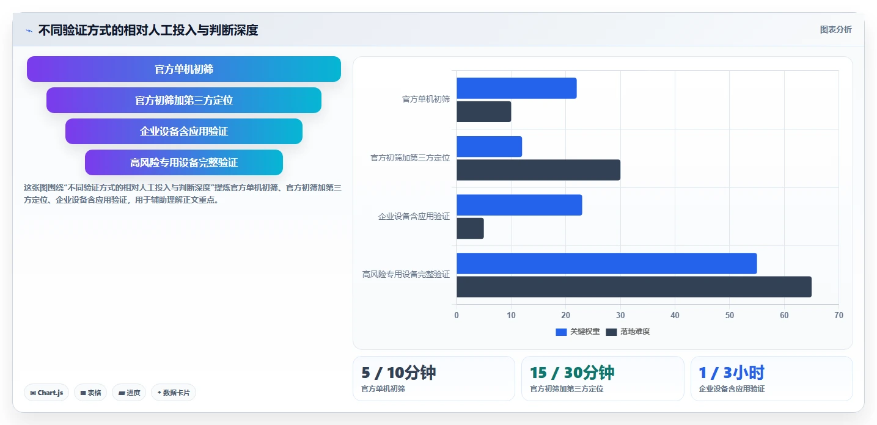This screenshot has height=425, width=877.
Task: Select the 官方单机初筛 funnel stage
Action: [184, 69]
